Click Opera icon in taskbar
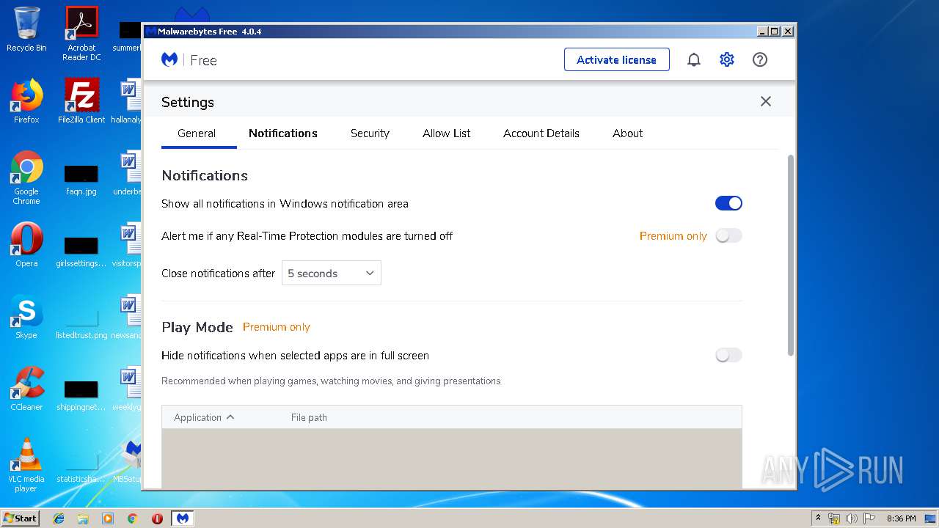The image size is (939, 528). 157,518
